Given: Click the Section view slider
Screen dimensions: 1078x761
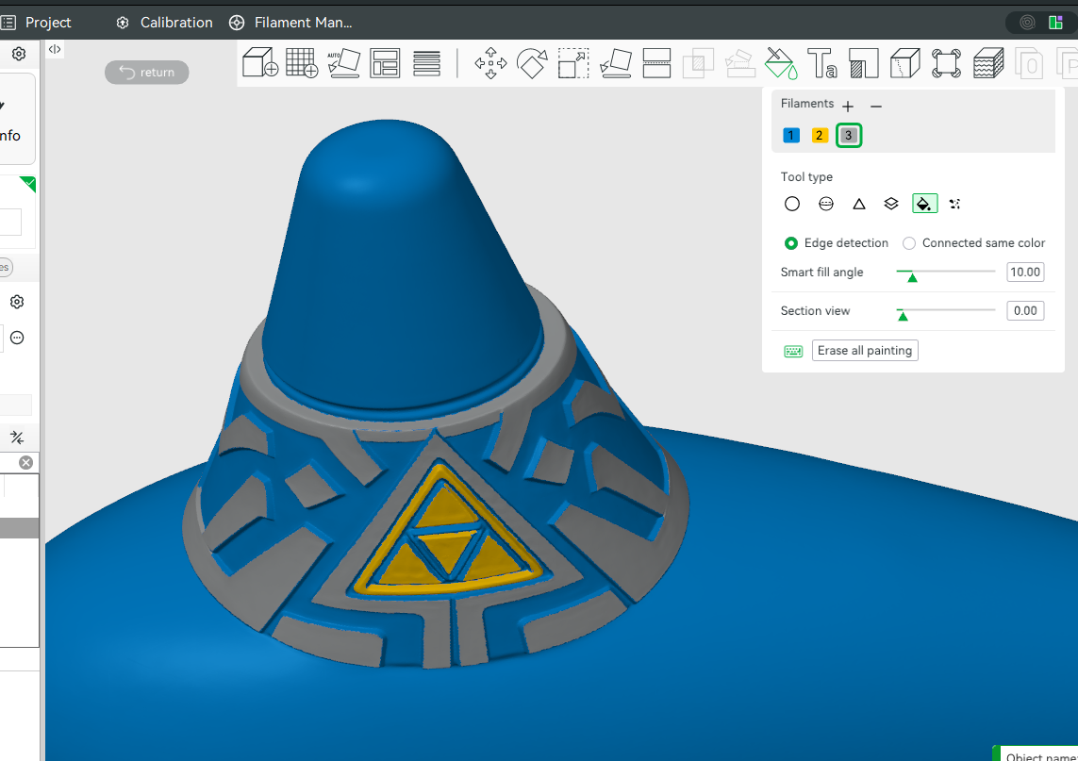Looking at the screenshot, I should tap(946, 311).
